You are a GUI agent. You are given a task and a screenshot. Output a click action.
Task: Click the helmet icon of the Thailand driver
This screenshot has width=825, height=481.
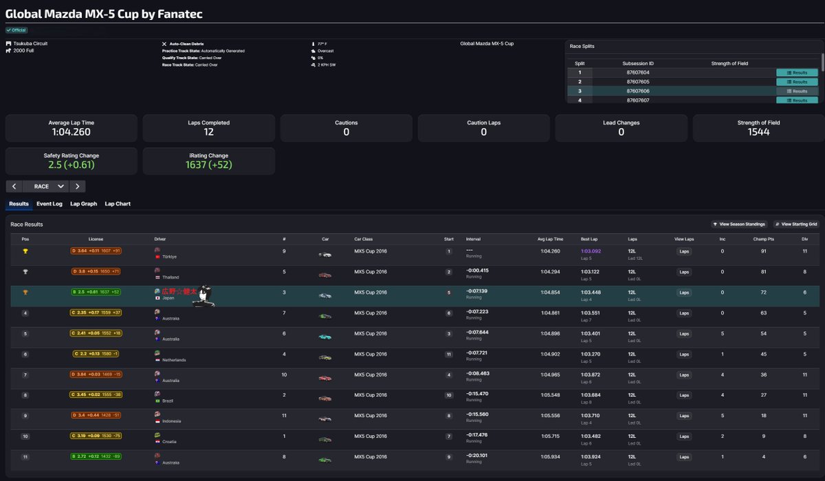click(157, 269)
